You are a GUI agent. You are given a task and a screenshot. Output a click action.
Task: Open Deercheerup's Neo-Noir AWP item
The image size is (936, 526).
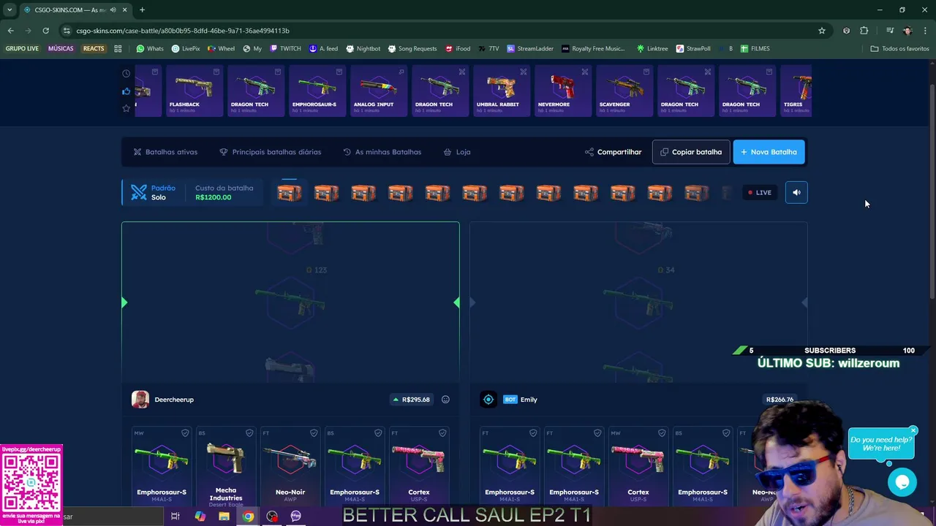(x=290, y=466)
